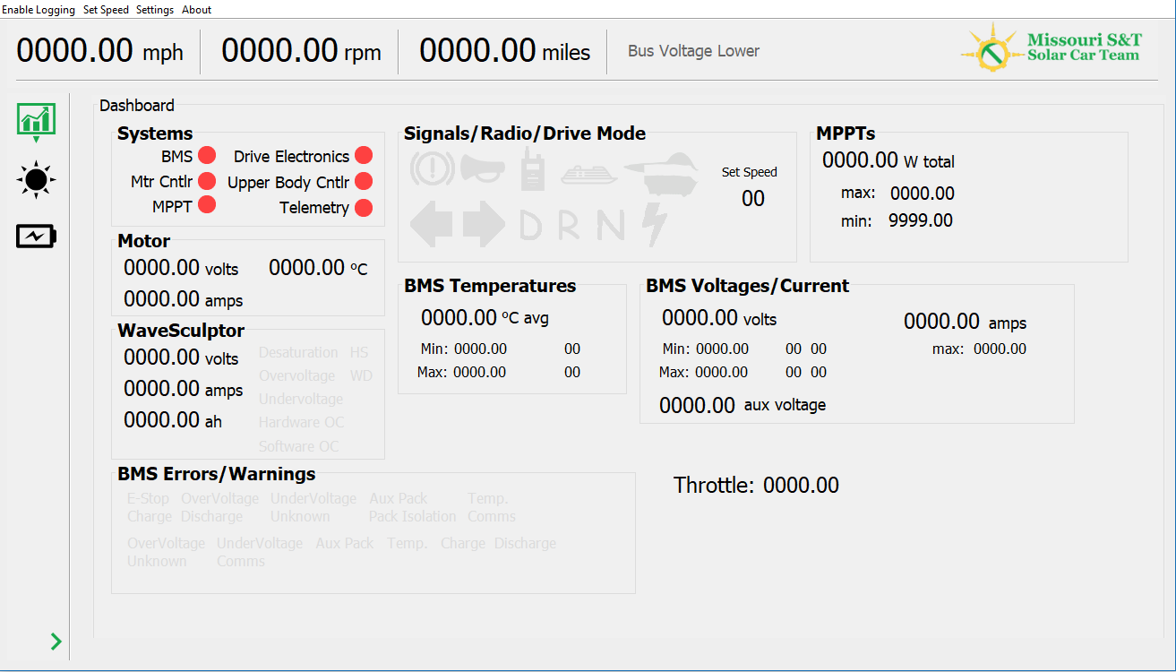This screenshot has height=672, width=1176.
Task: Click the aux voltage readout
Action: 743,406
